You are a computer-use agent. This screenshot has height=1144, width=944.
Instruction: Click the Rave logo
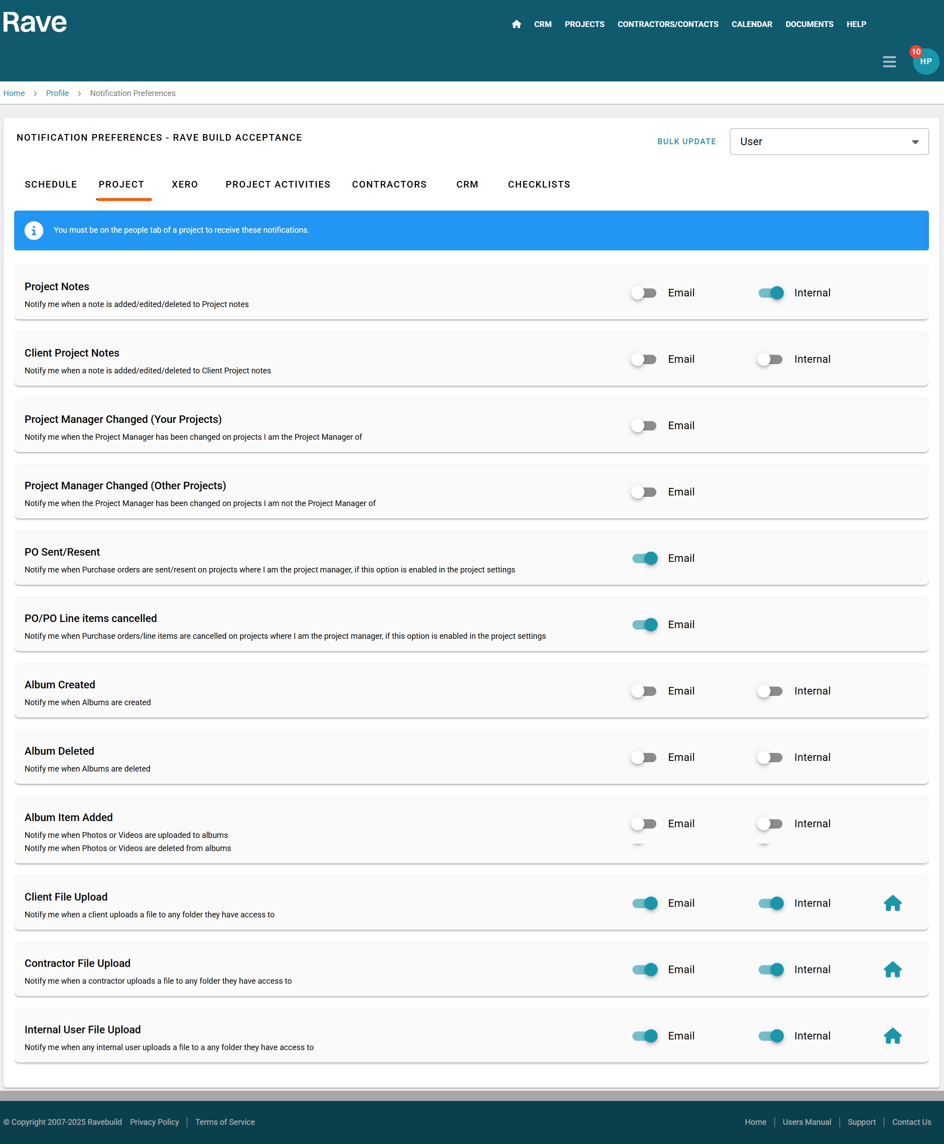point(35,22)
